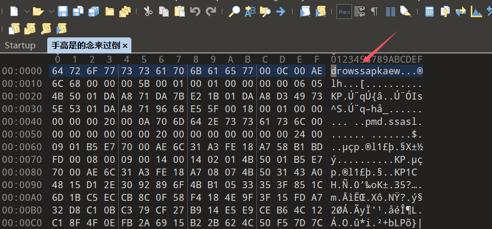
Task: Open the Calculator tool
Action: [x=430, y=12]
